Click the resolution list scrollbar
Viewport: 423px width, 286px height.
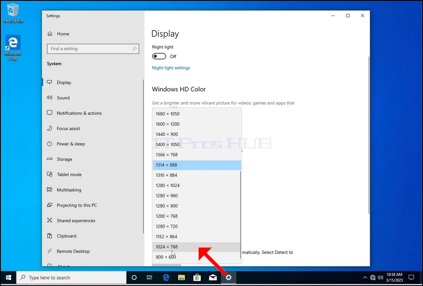(240, 214)
